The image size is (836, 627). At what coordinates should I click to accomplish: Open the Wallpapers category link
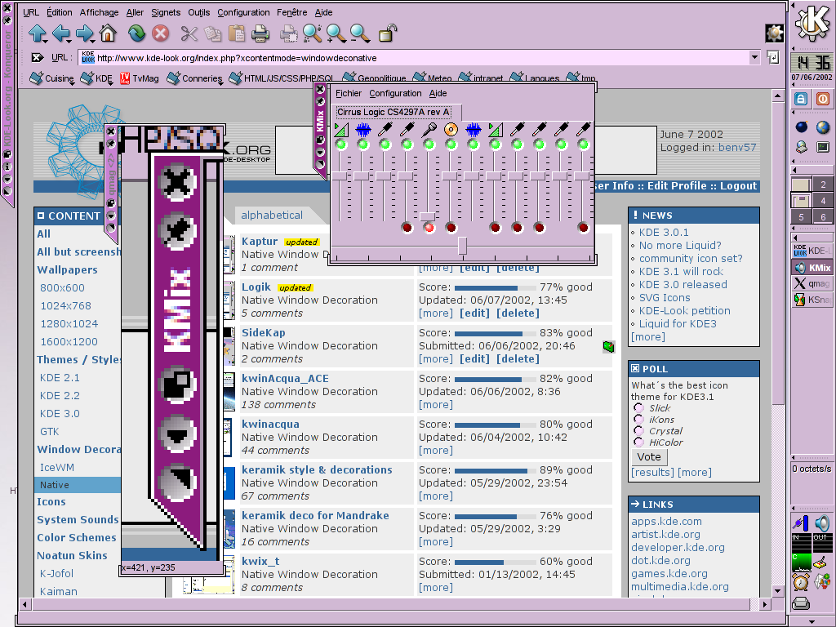pos(67,269)
